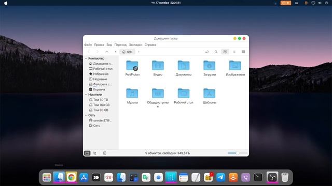The height and width of the screenshot is (186, 332).
Task: Open Telegram from the dock
Action: [x=220, y=177]
